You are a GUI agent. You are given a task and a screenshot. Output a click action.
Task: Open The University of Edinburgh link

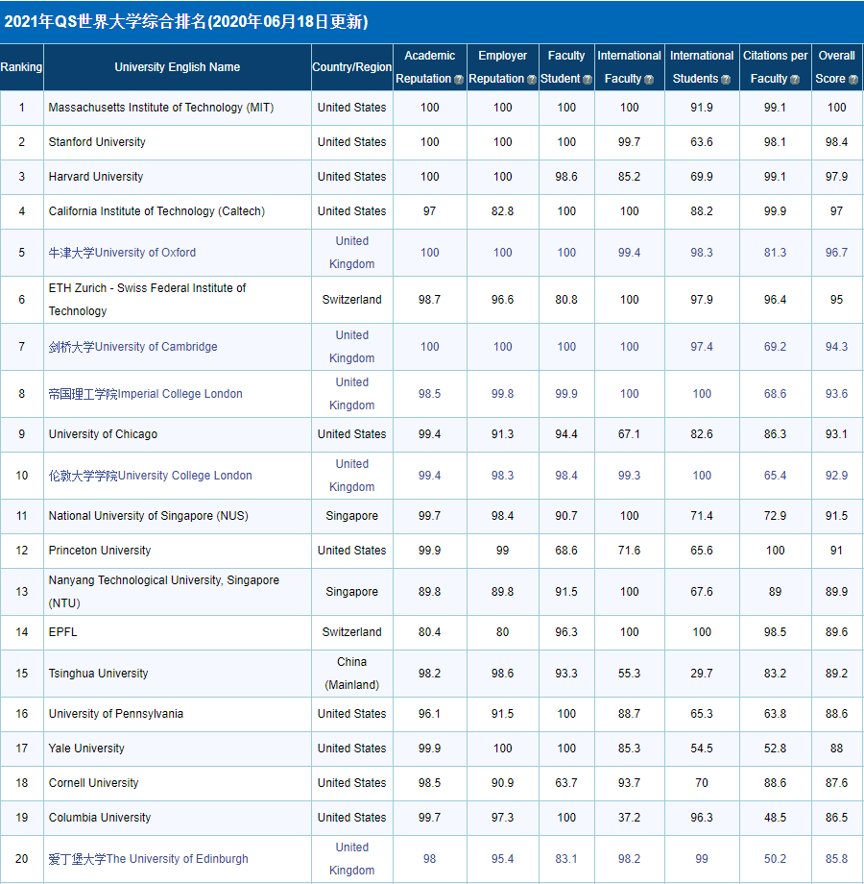pyautogui.click(x=148, y=859)
